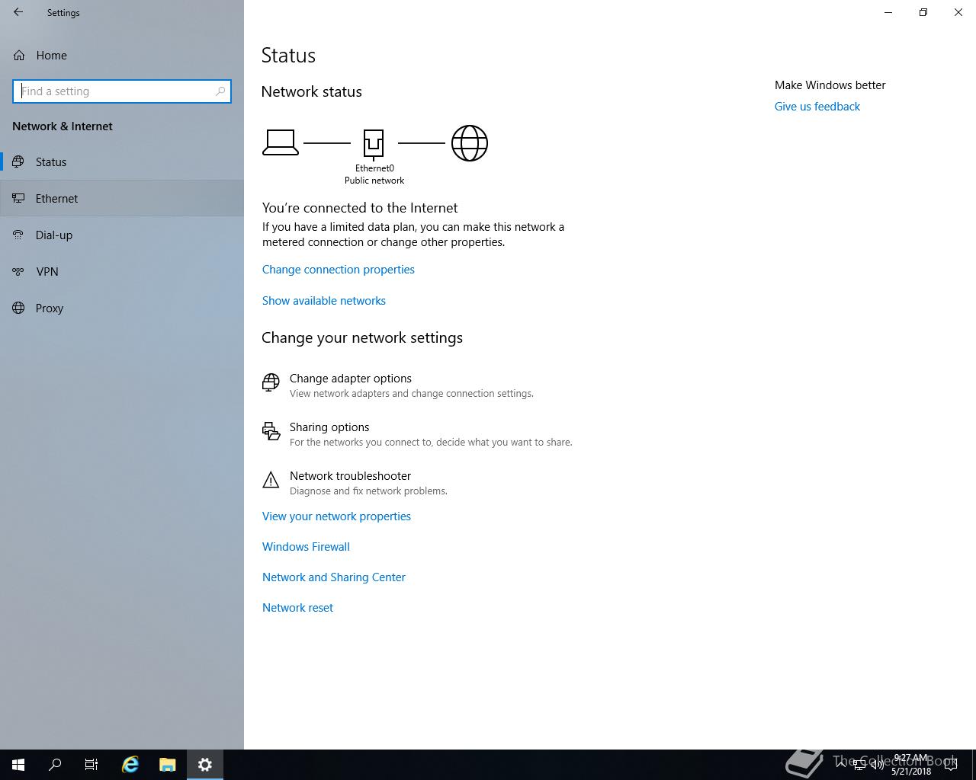This screenshot has width=976, height=780.
Task: Open the Windows Firewall link
Action: click(x=306, y=547)
